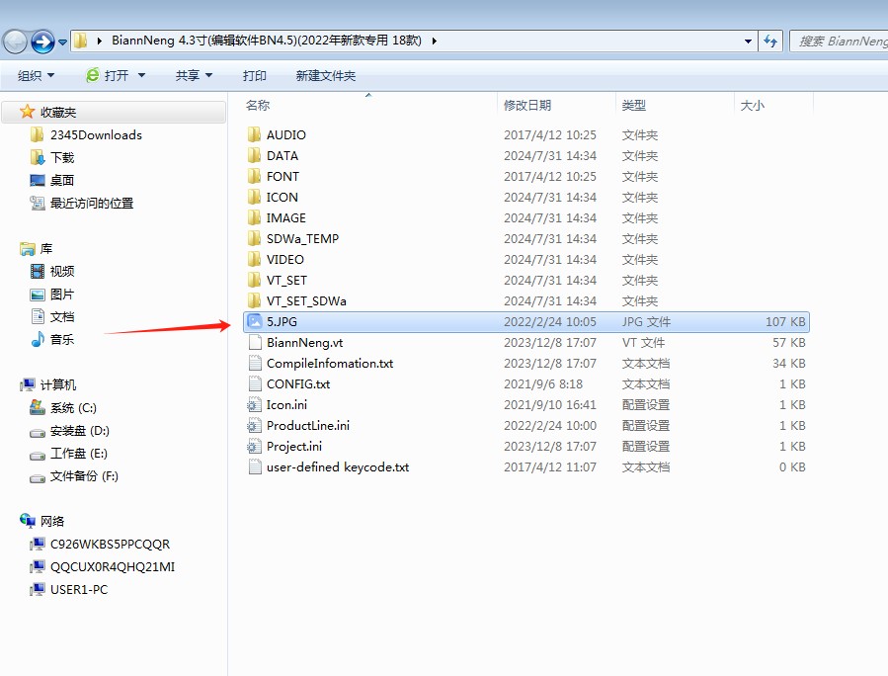Select the ICON folder icon

[254, 198]
